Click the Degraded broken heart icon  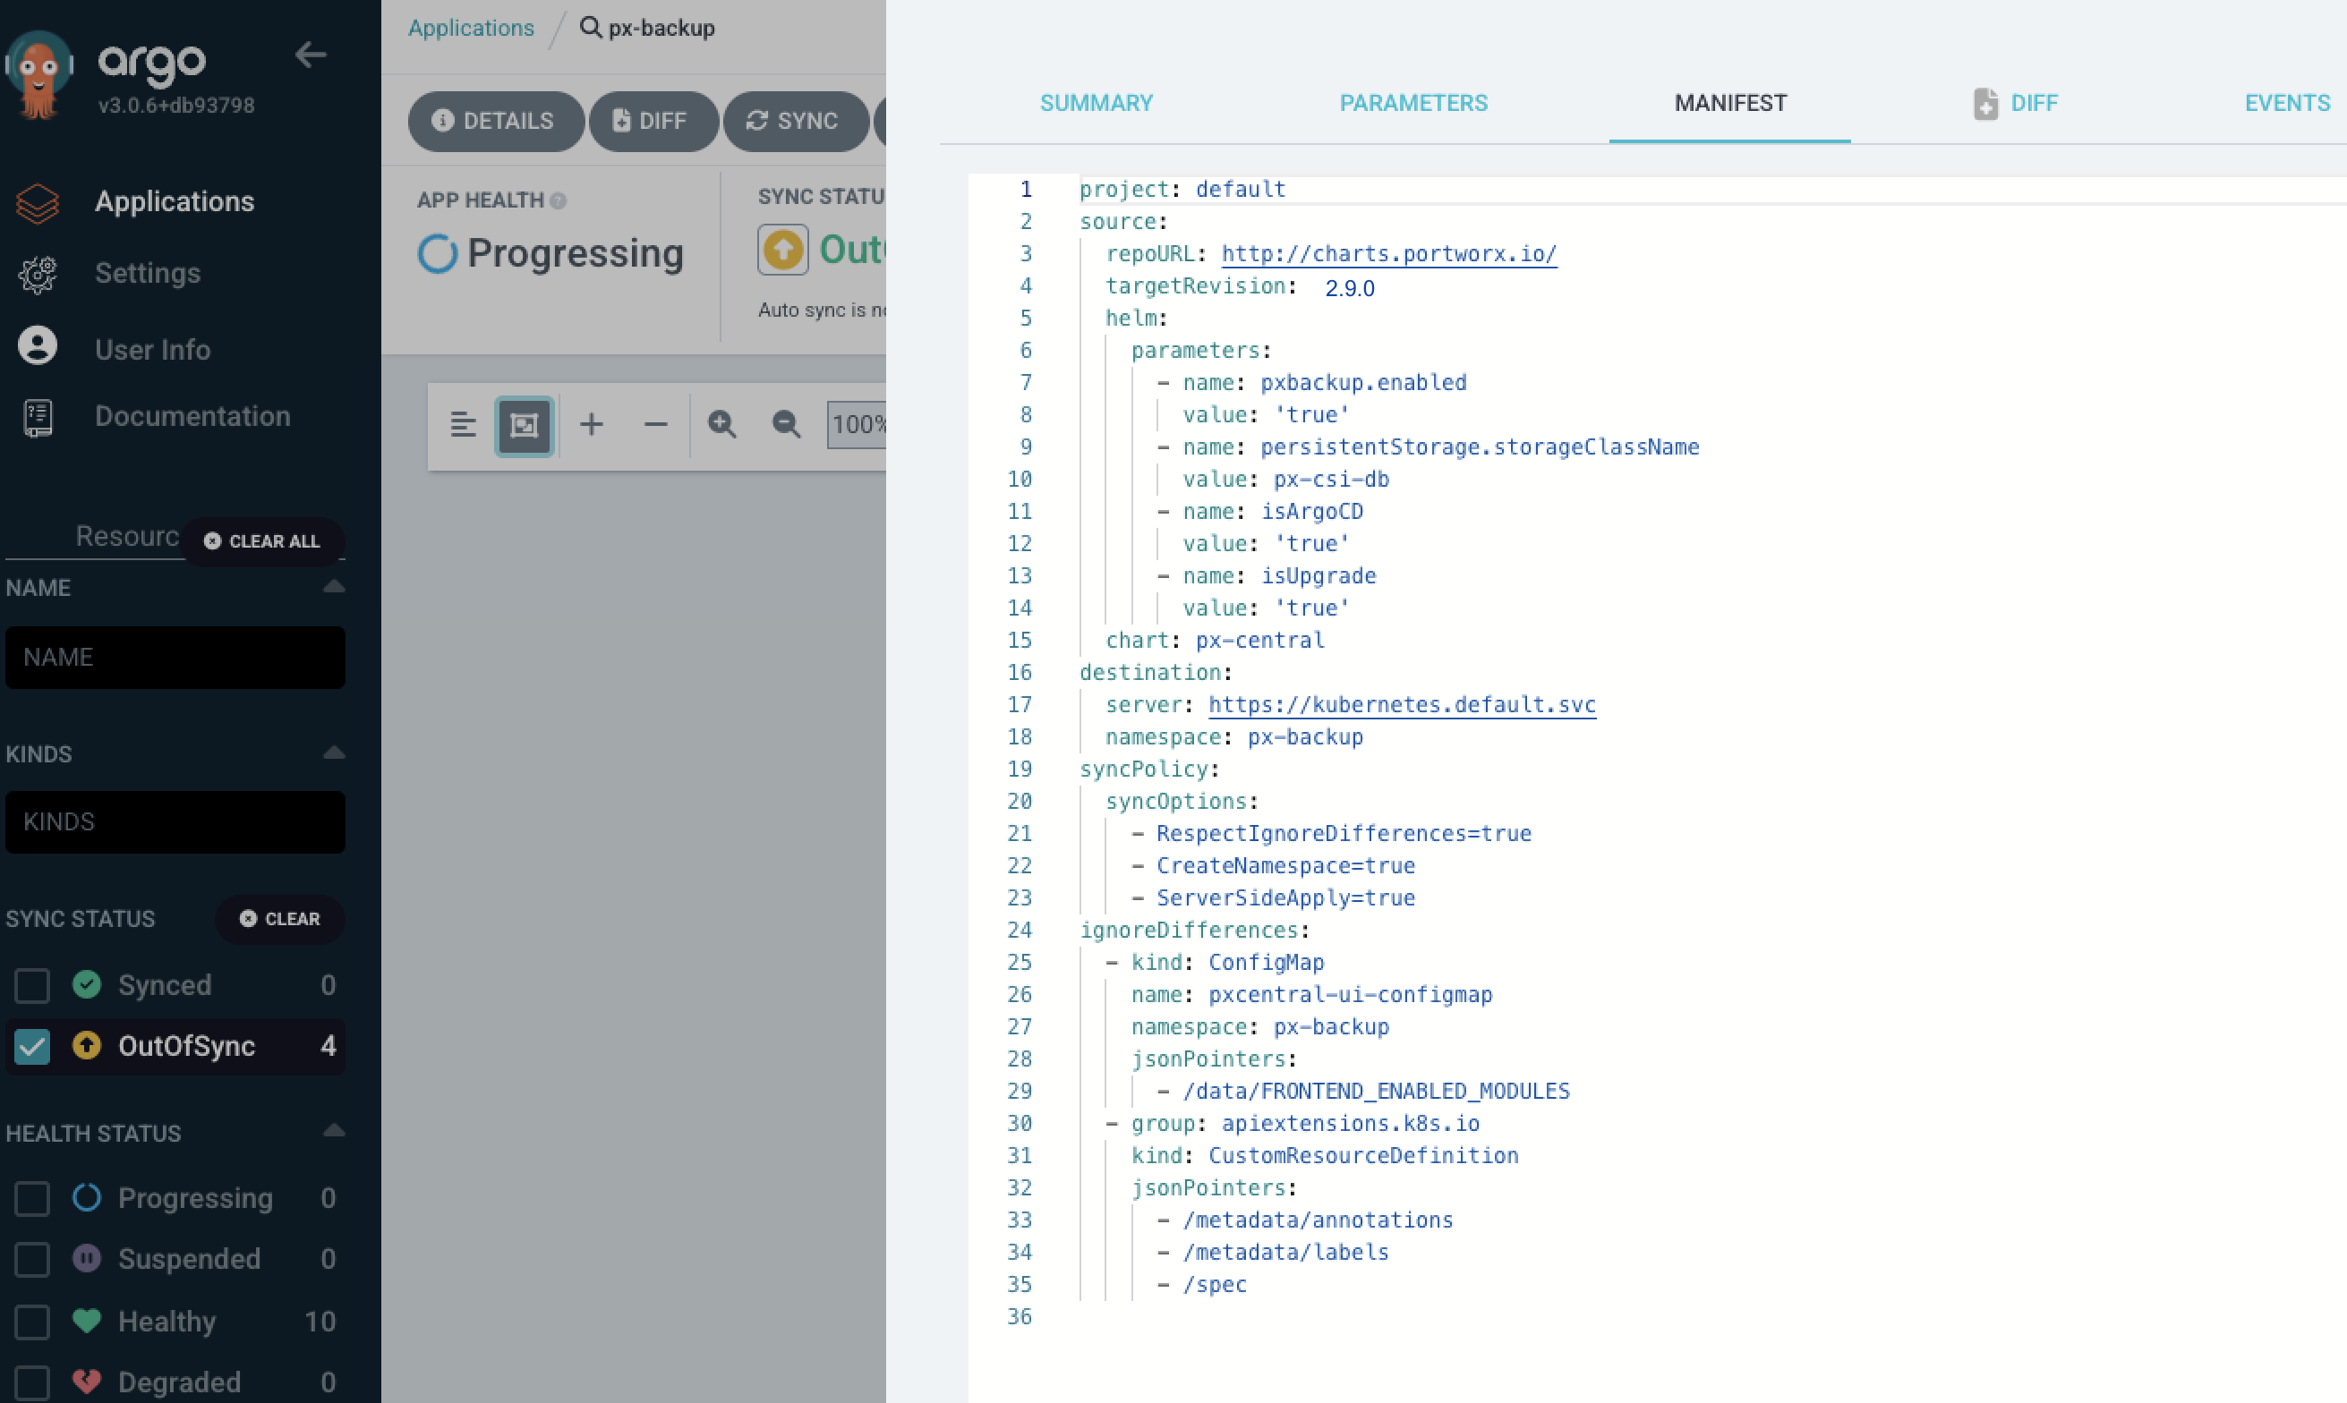tap(87, 1382)
